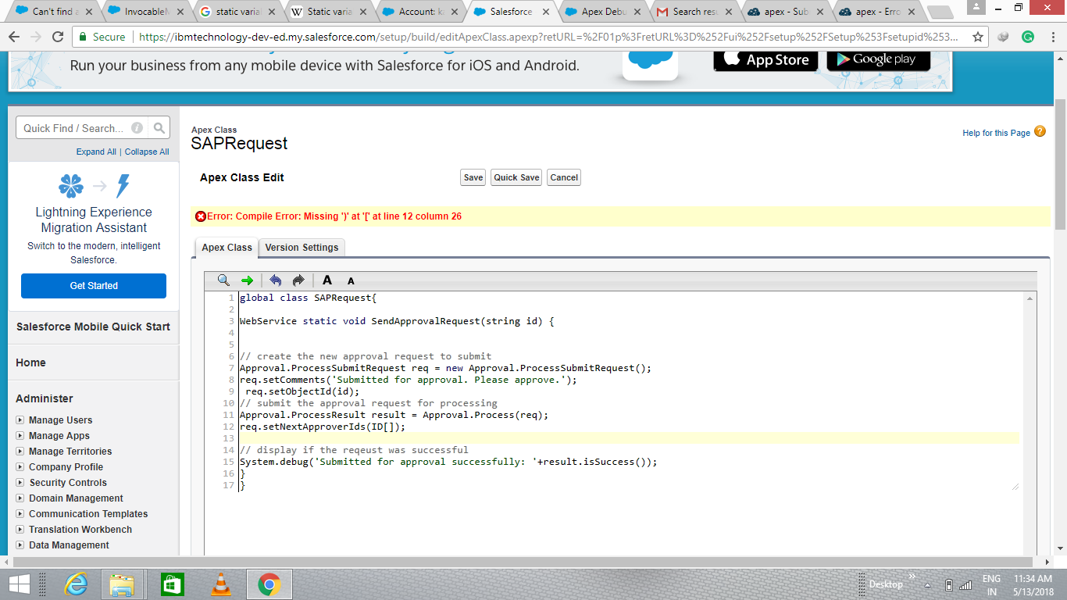
Task: Open the Windows Start menu
Action: (x=20, y=584)
